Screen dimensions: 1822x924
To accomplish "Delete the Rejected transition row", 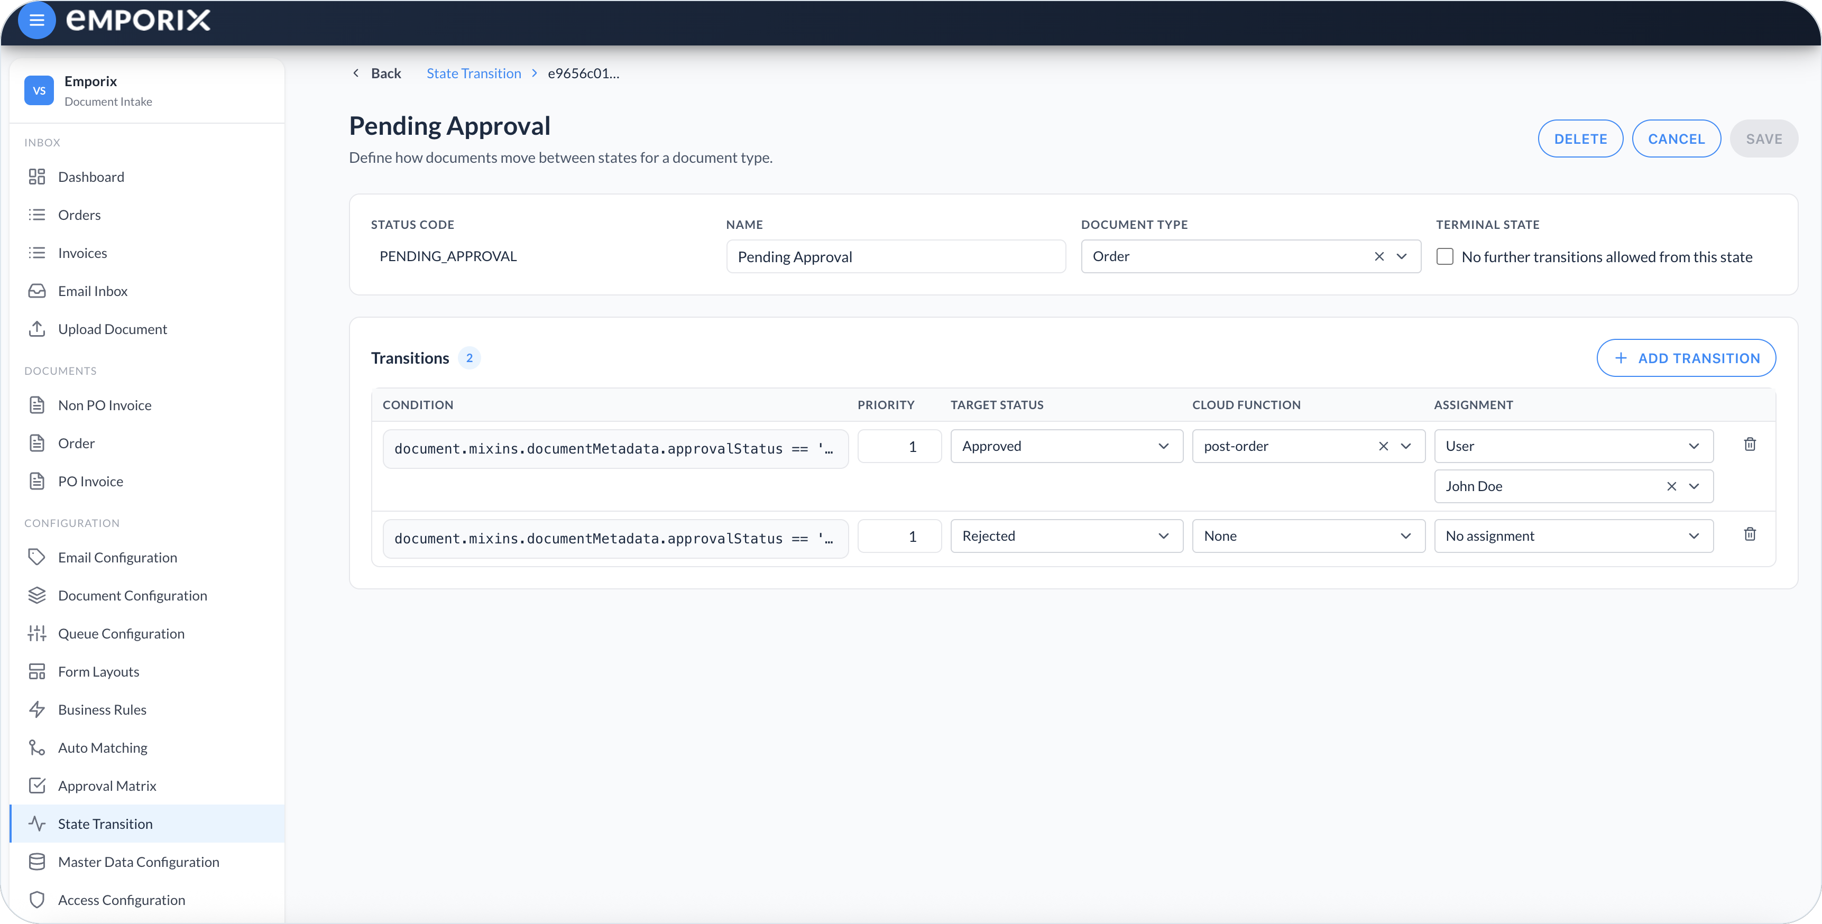I will pos(1749,534).
